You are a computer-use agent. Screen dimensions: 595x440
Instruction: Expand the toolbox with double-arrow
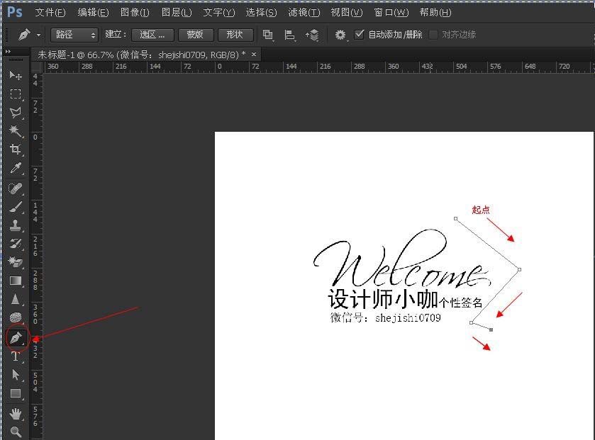pyautogui.click(x=8, y=52)
